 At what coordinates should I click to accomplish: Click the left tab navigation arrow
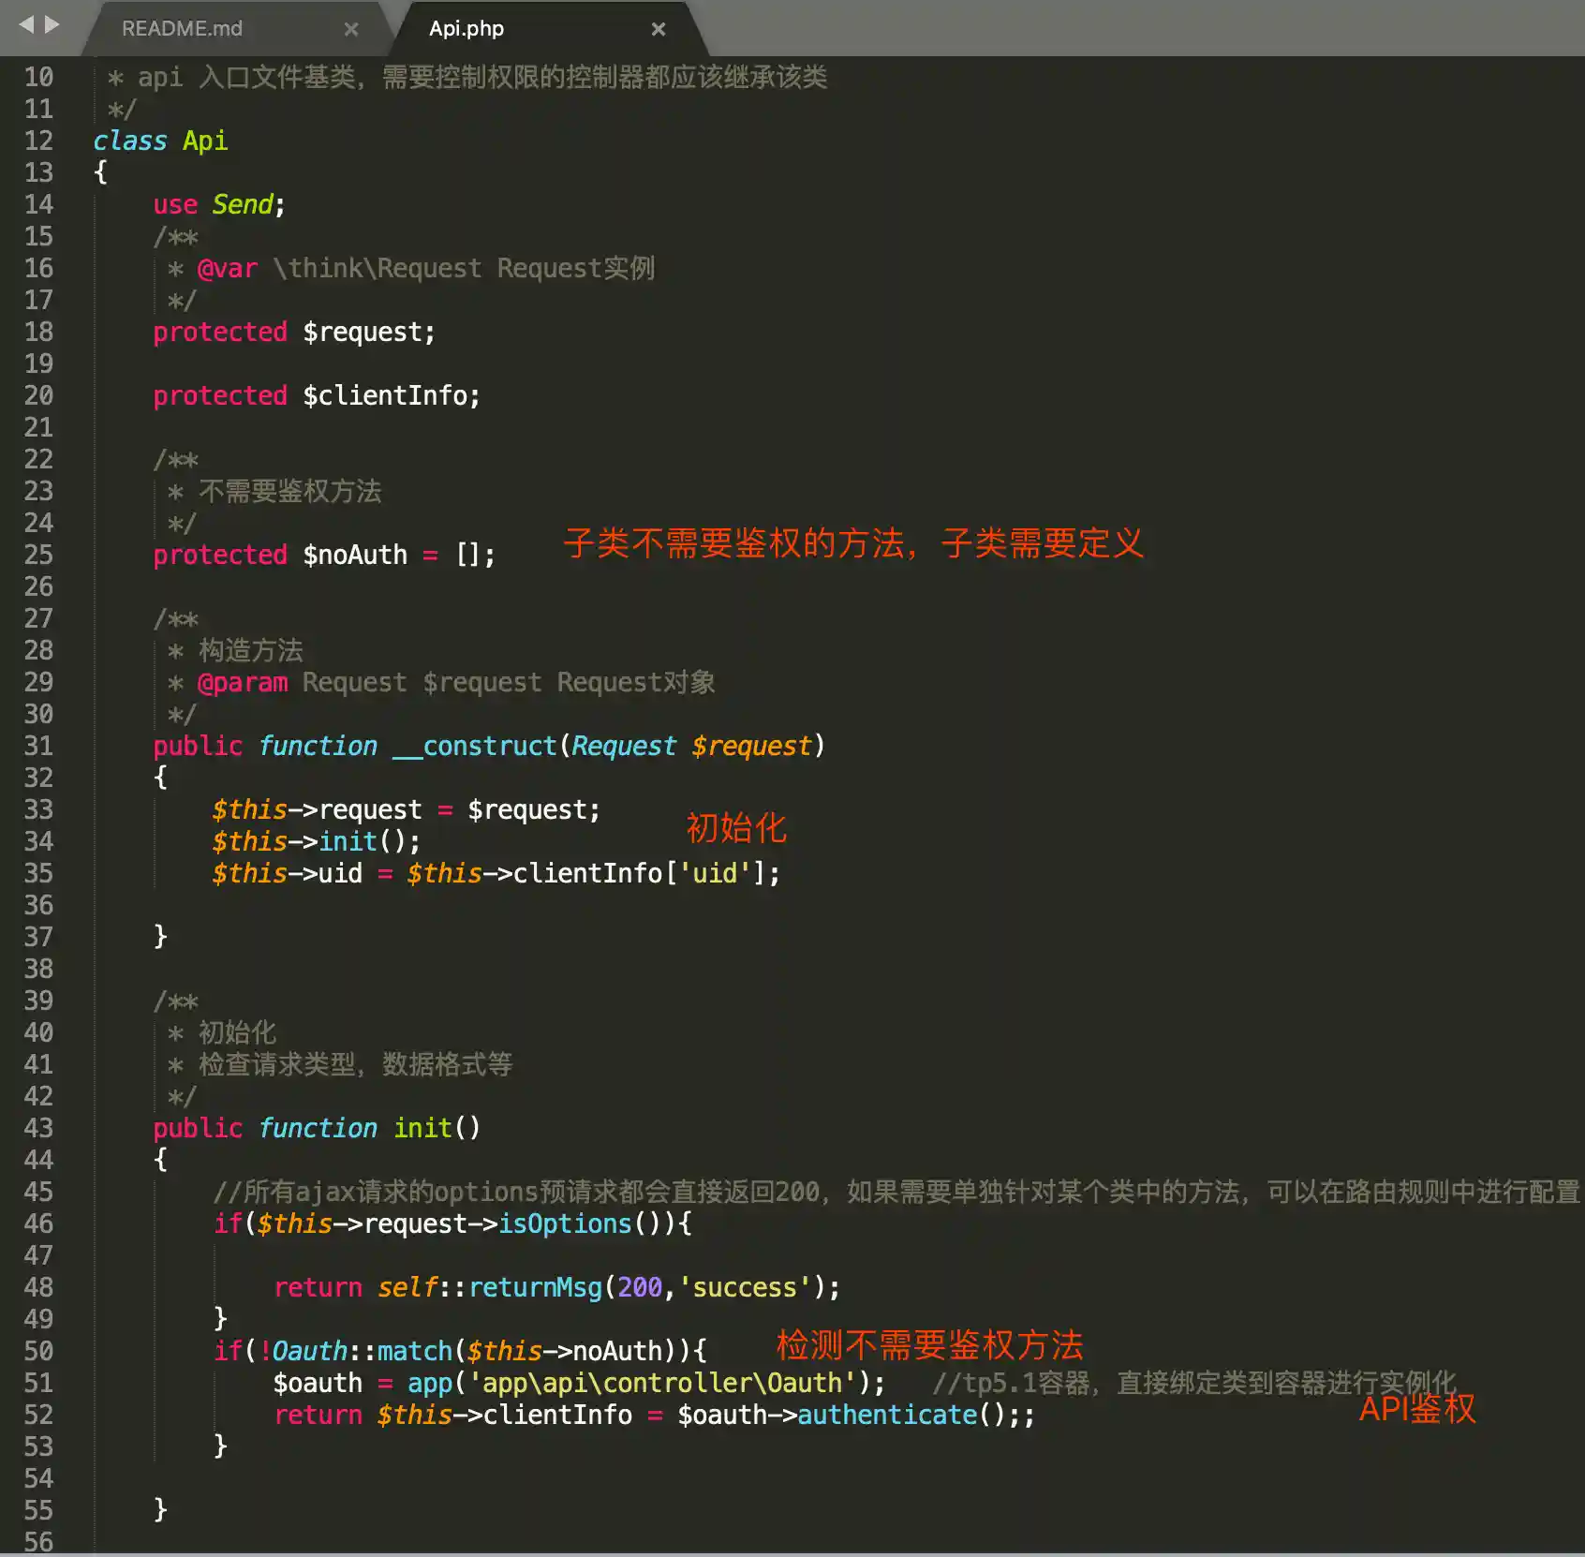[25, 25]
